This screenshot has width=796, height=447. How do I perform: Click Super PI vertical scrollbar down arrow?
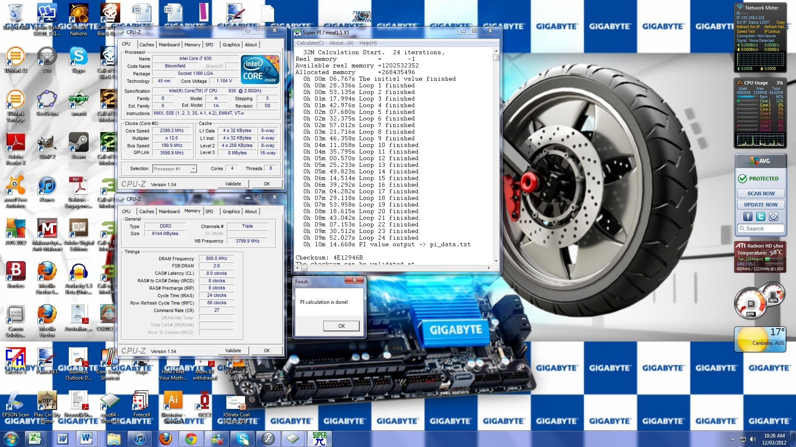point(496,261)
